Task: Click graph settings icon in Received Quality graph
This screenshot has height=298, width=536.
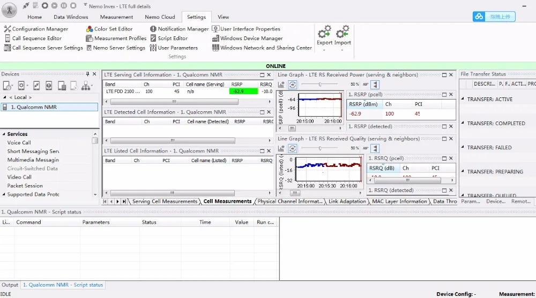Action: [281, 148]
